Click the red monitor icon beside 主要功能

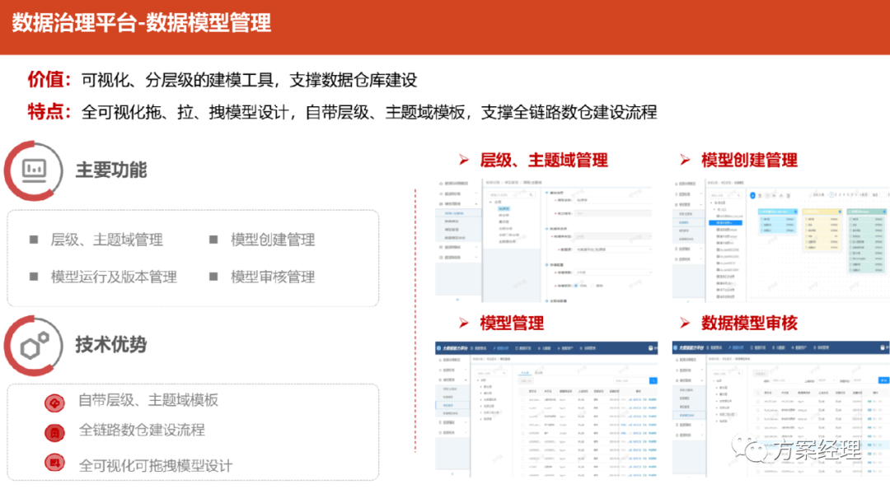pyautogui.click(x=33, y=170)
